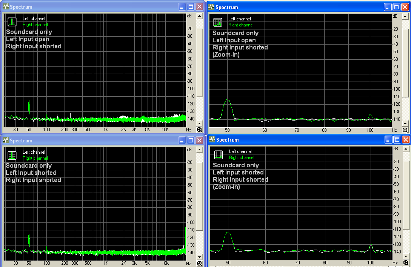The height and width of the screenshot is (267, 411).
Task: Click dB scroll up arrow in 'Left Input shorted' full-range window
Action: 200,150
